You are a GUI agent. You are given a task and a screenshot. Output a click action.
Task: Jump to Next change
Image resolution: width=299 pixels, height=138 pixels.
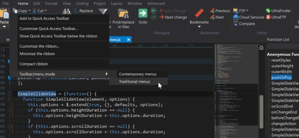[173, 17]
